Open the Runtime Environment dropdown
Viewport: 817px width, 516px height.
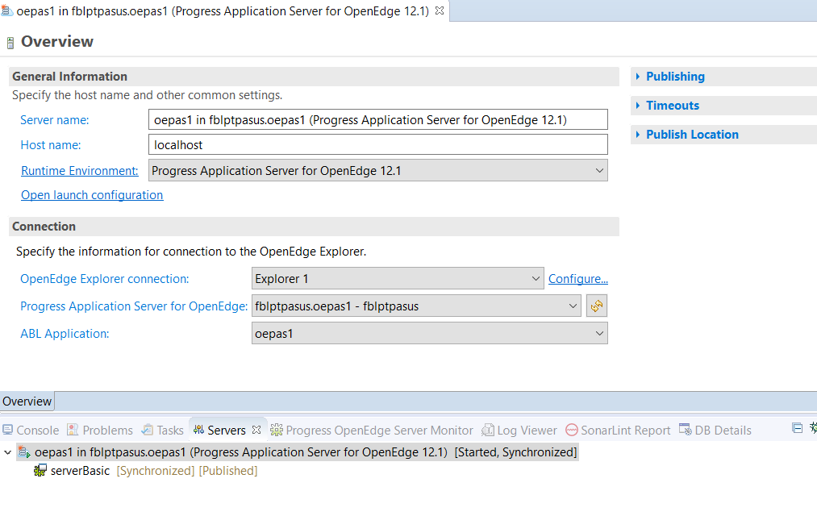pos(377,170)
